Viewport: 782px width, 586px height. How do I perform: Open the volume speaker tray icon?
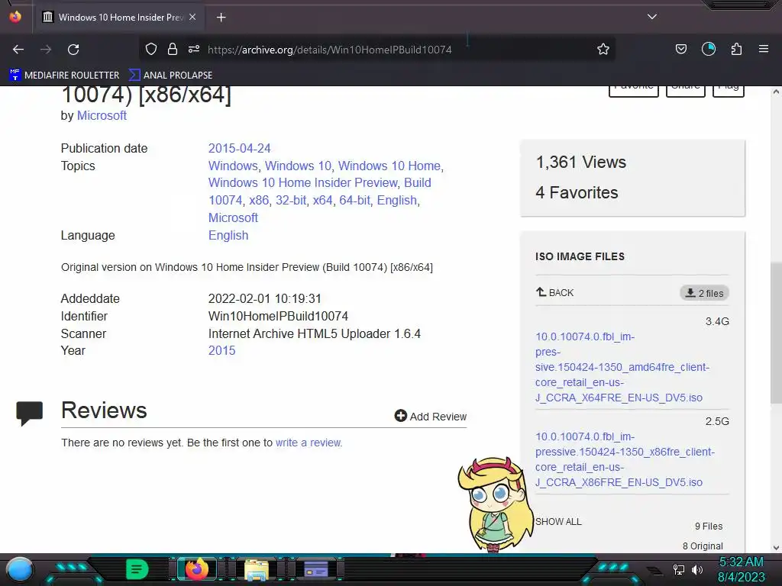point(697,569)
